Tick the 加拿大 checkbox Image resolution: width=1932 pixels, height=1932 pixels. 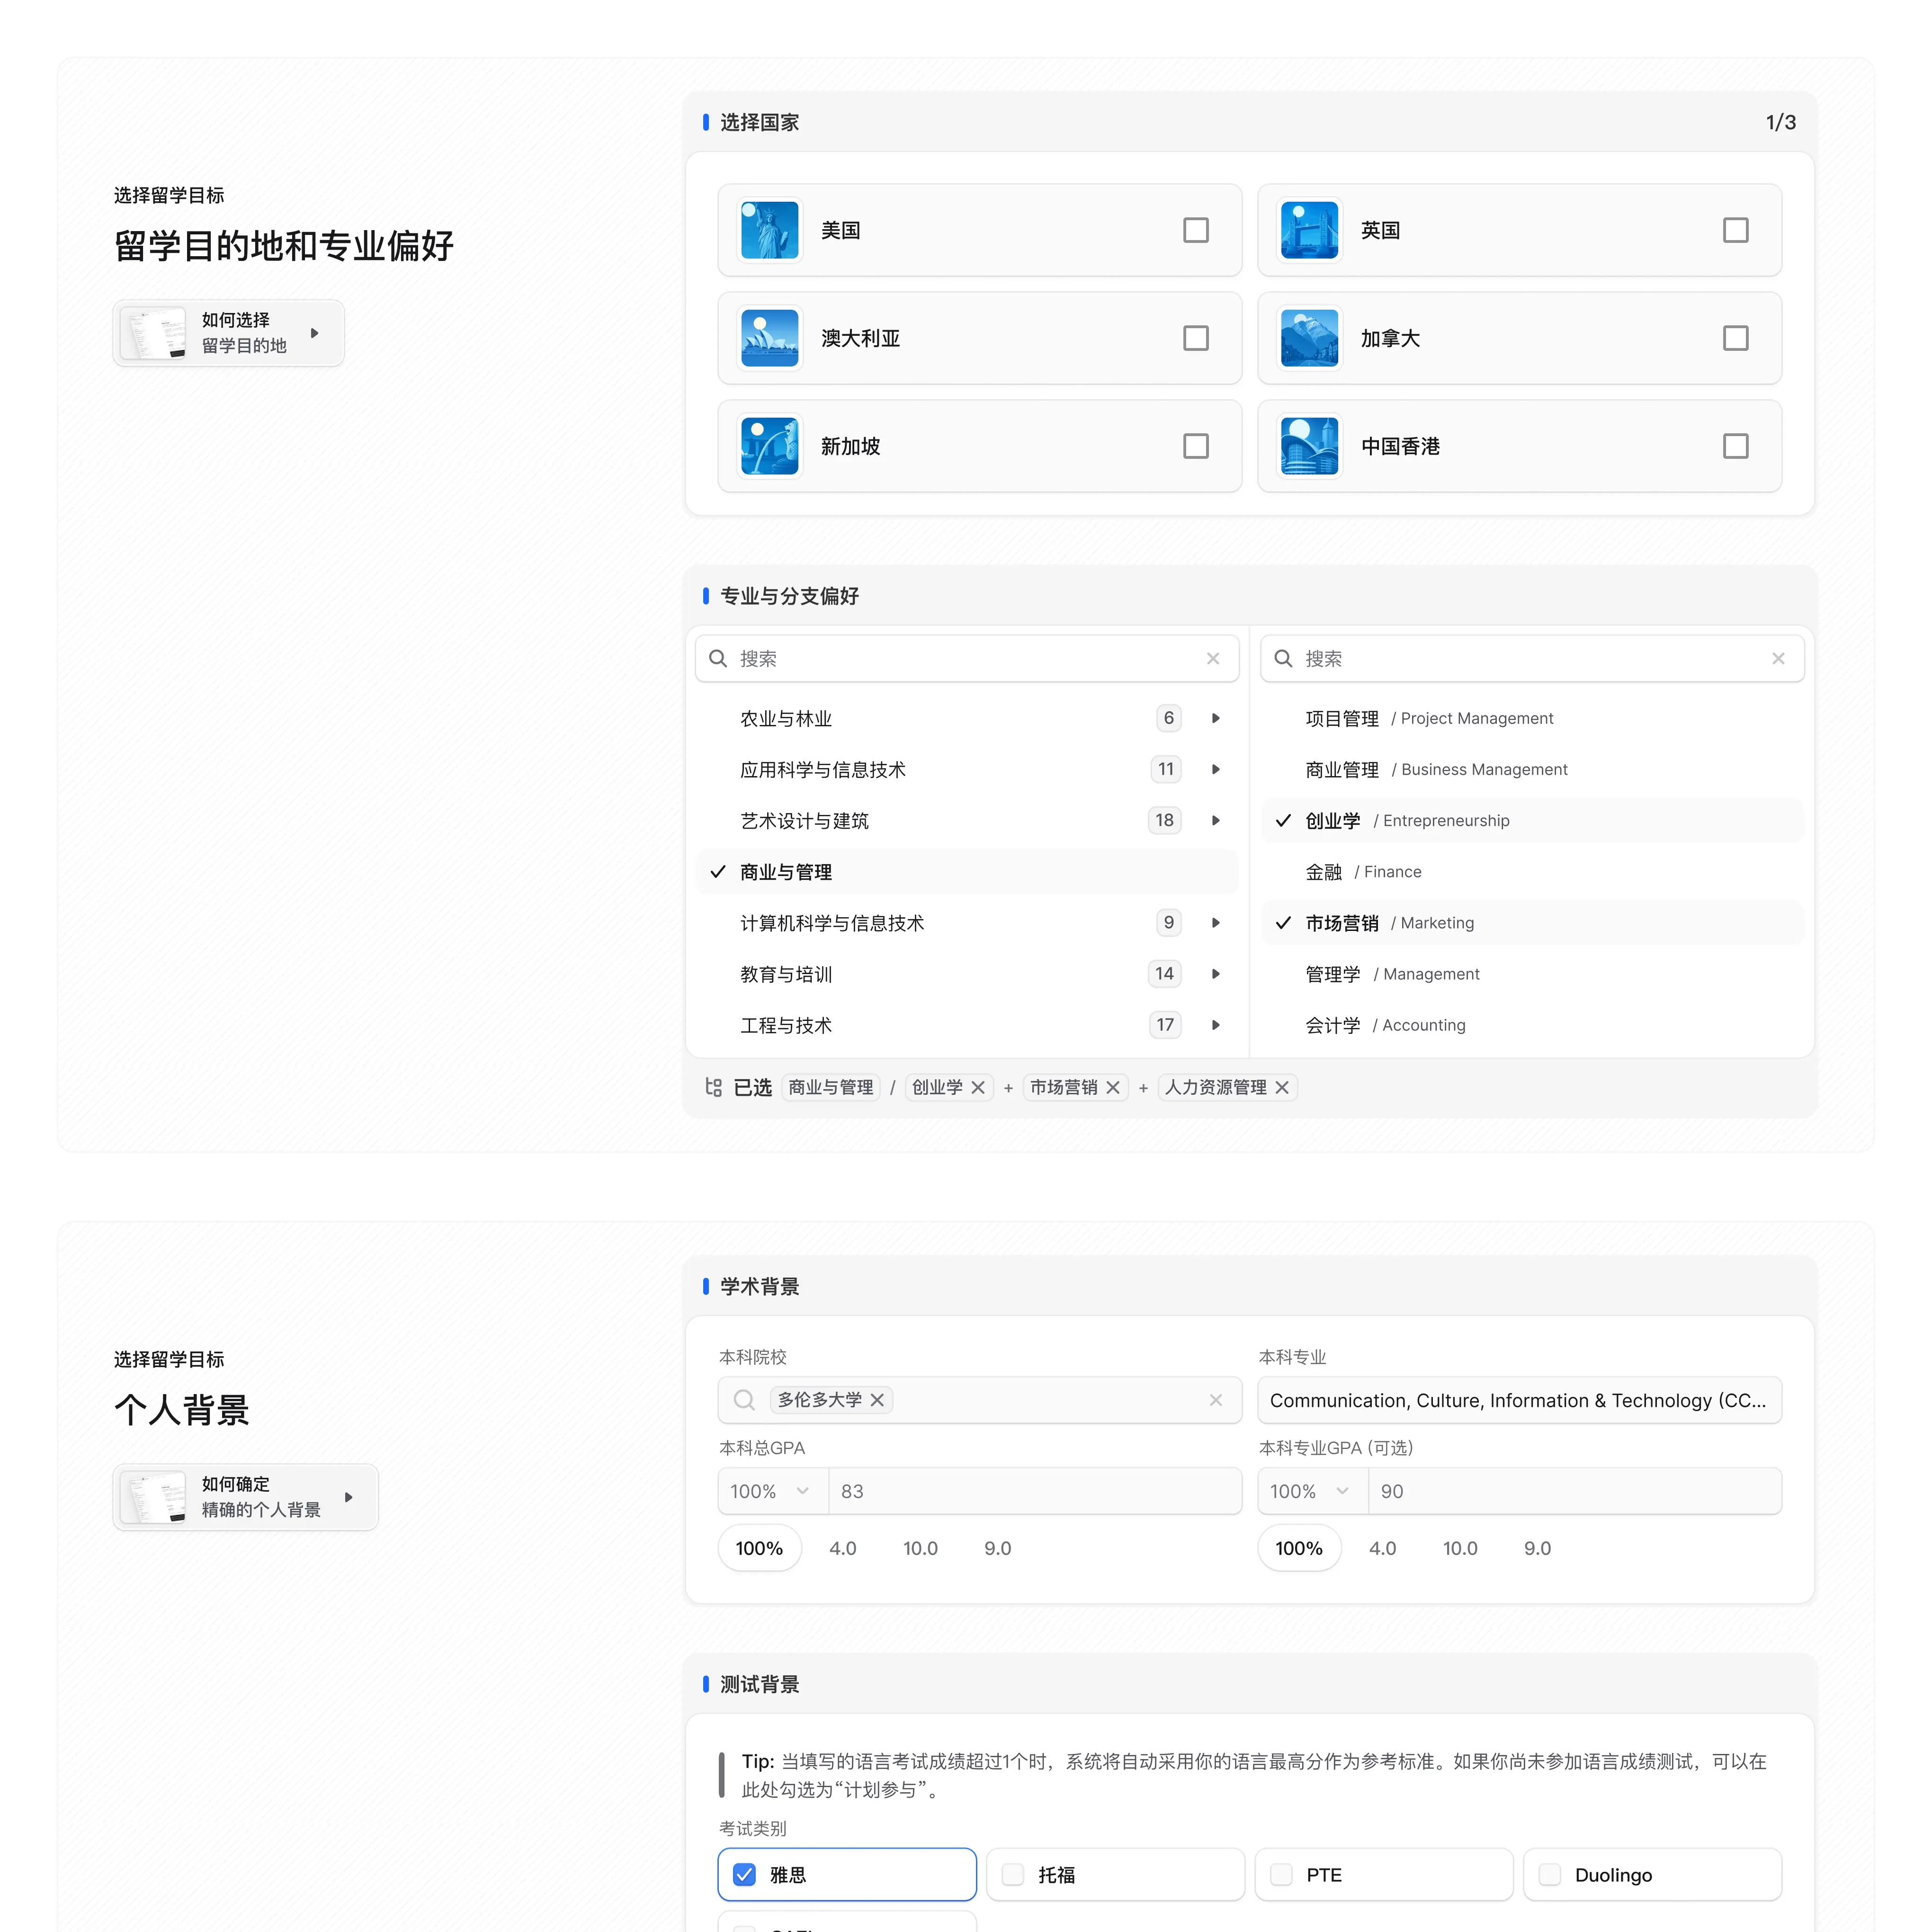click(1736, 338)
